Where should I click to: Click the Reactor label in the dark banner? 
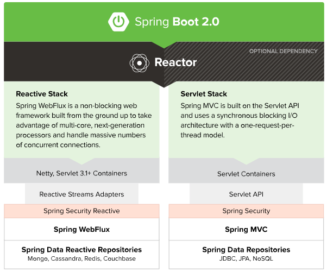[x=175, y=63]
